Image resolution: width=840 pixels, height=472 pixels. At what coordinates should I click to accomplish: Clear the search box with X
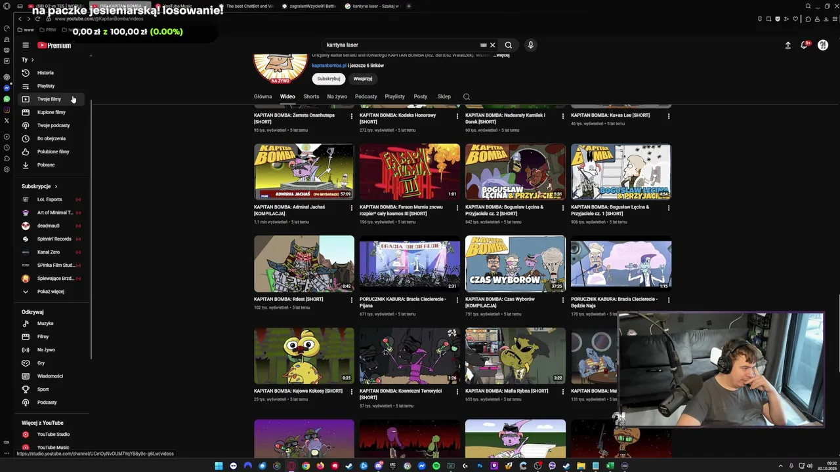tap(493, 45)
